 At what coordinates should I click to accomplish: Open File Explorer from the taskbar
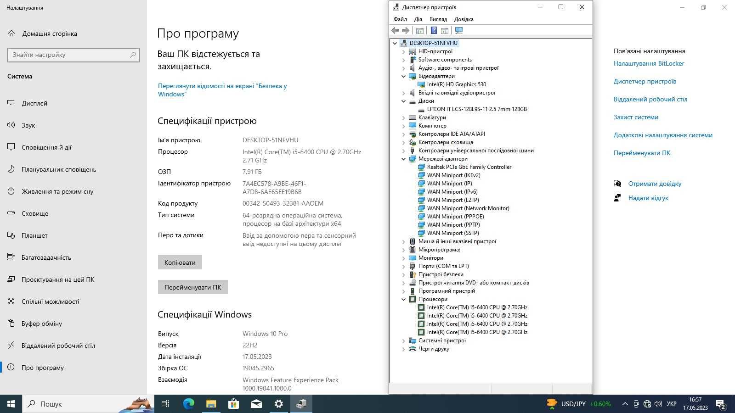(x=211, y=404)
